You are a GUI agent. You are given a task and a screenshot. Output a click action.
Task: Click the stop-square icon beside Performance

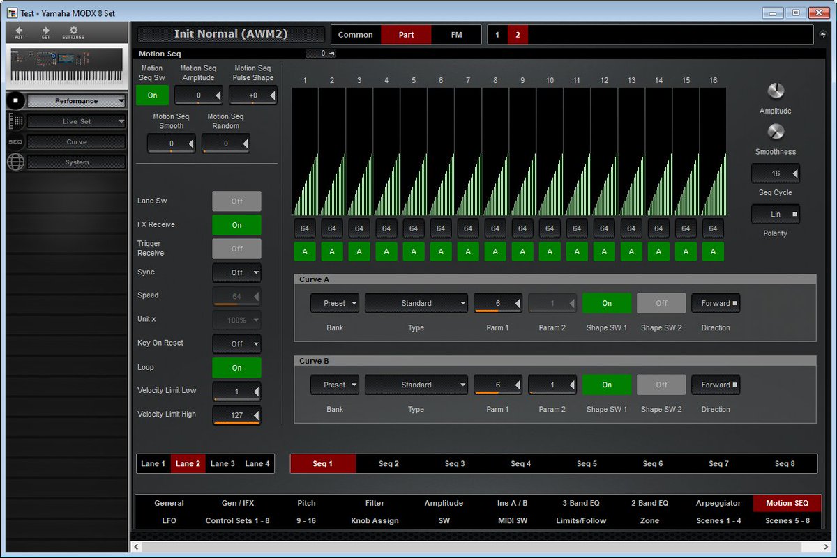click(15, 101)
